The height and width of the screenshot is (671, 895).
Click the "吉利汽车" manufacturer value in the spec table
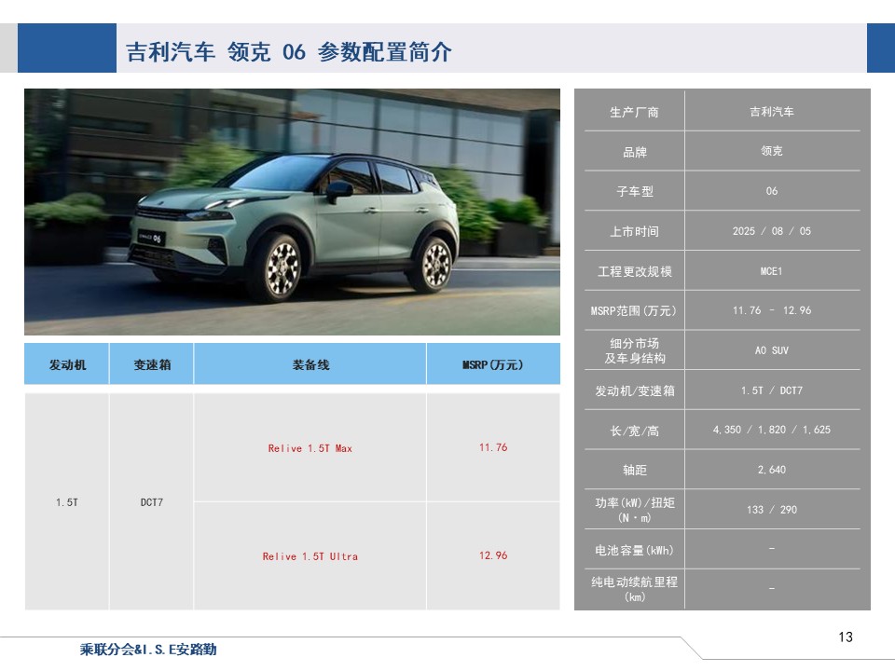[x=772, y=111]
